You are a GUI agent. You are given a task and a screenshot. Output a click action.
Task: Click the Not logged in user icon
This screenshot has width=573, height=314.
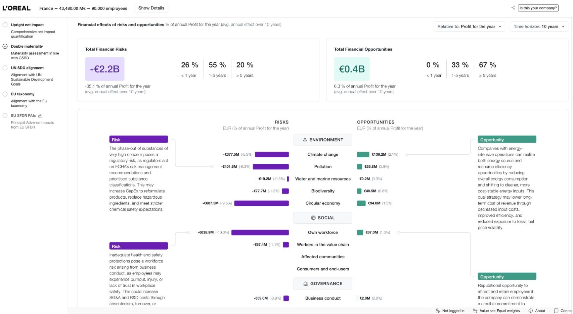(x=438, y=311)
